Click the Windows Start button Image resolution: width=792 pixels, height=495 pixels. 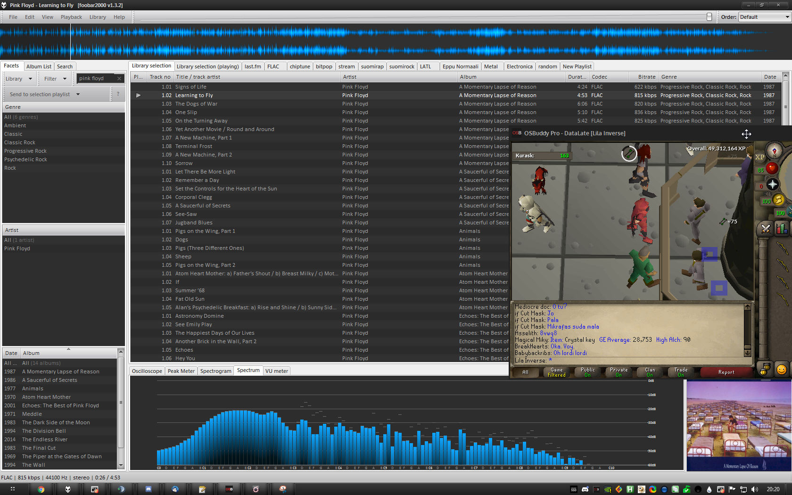point(12,489)
